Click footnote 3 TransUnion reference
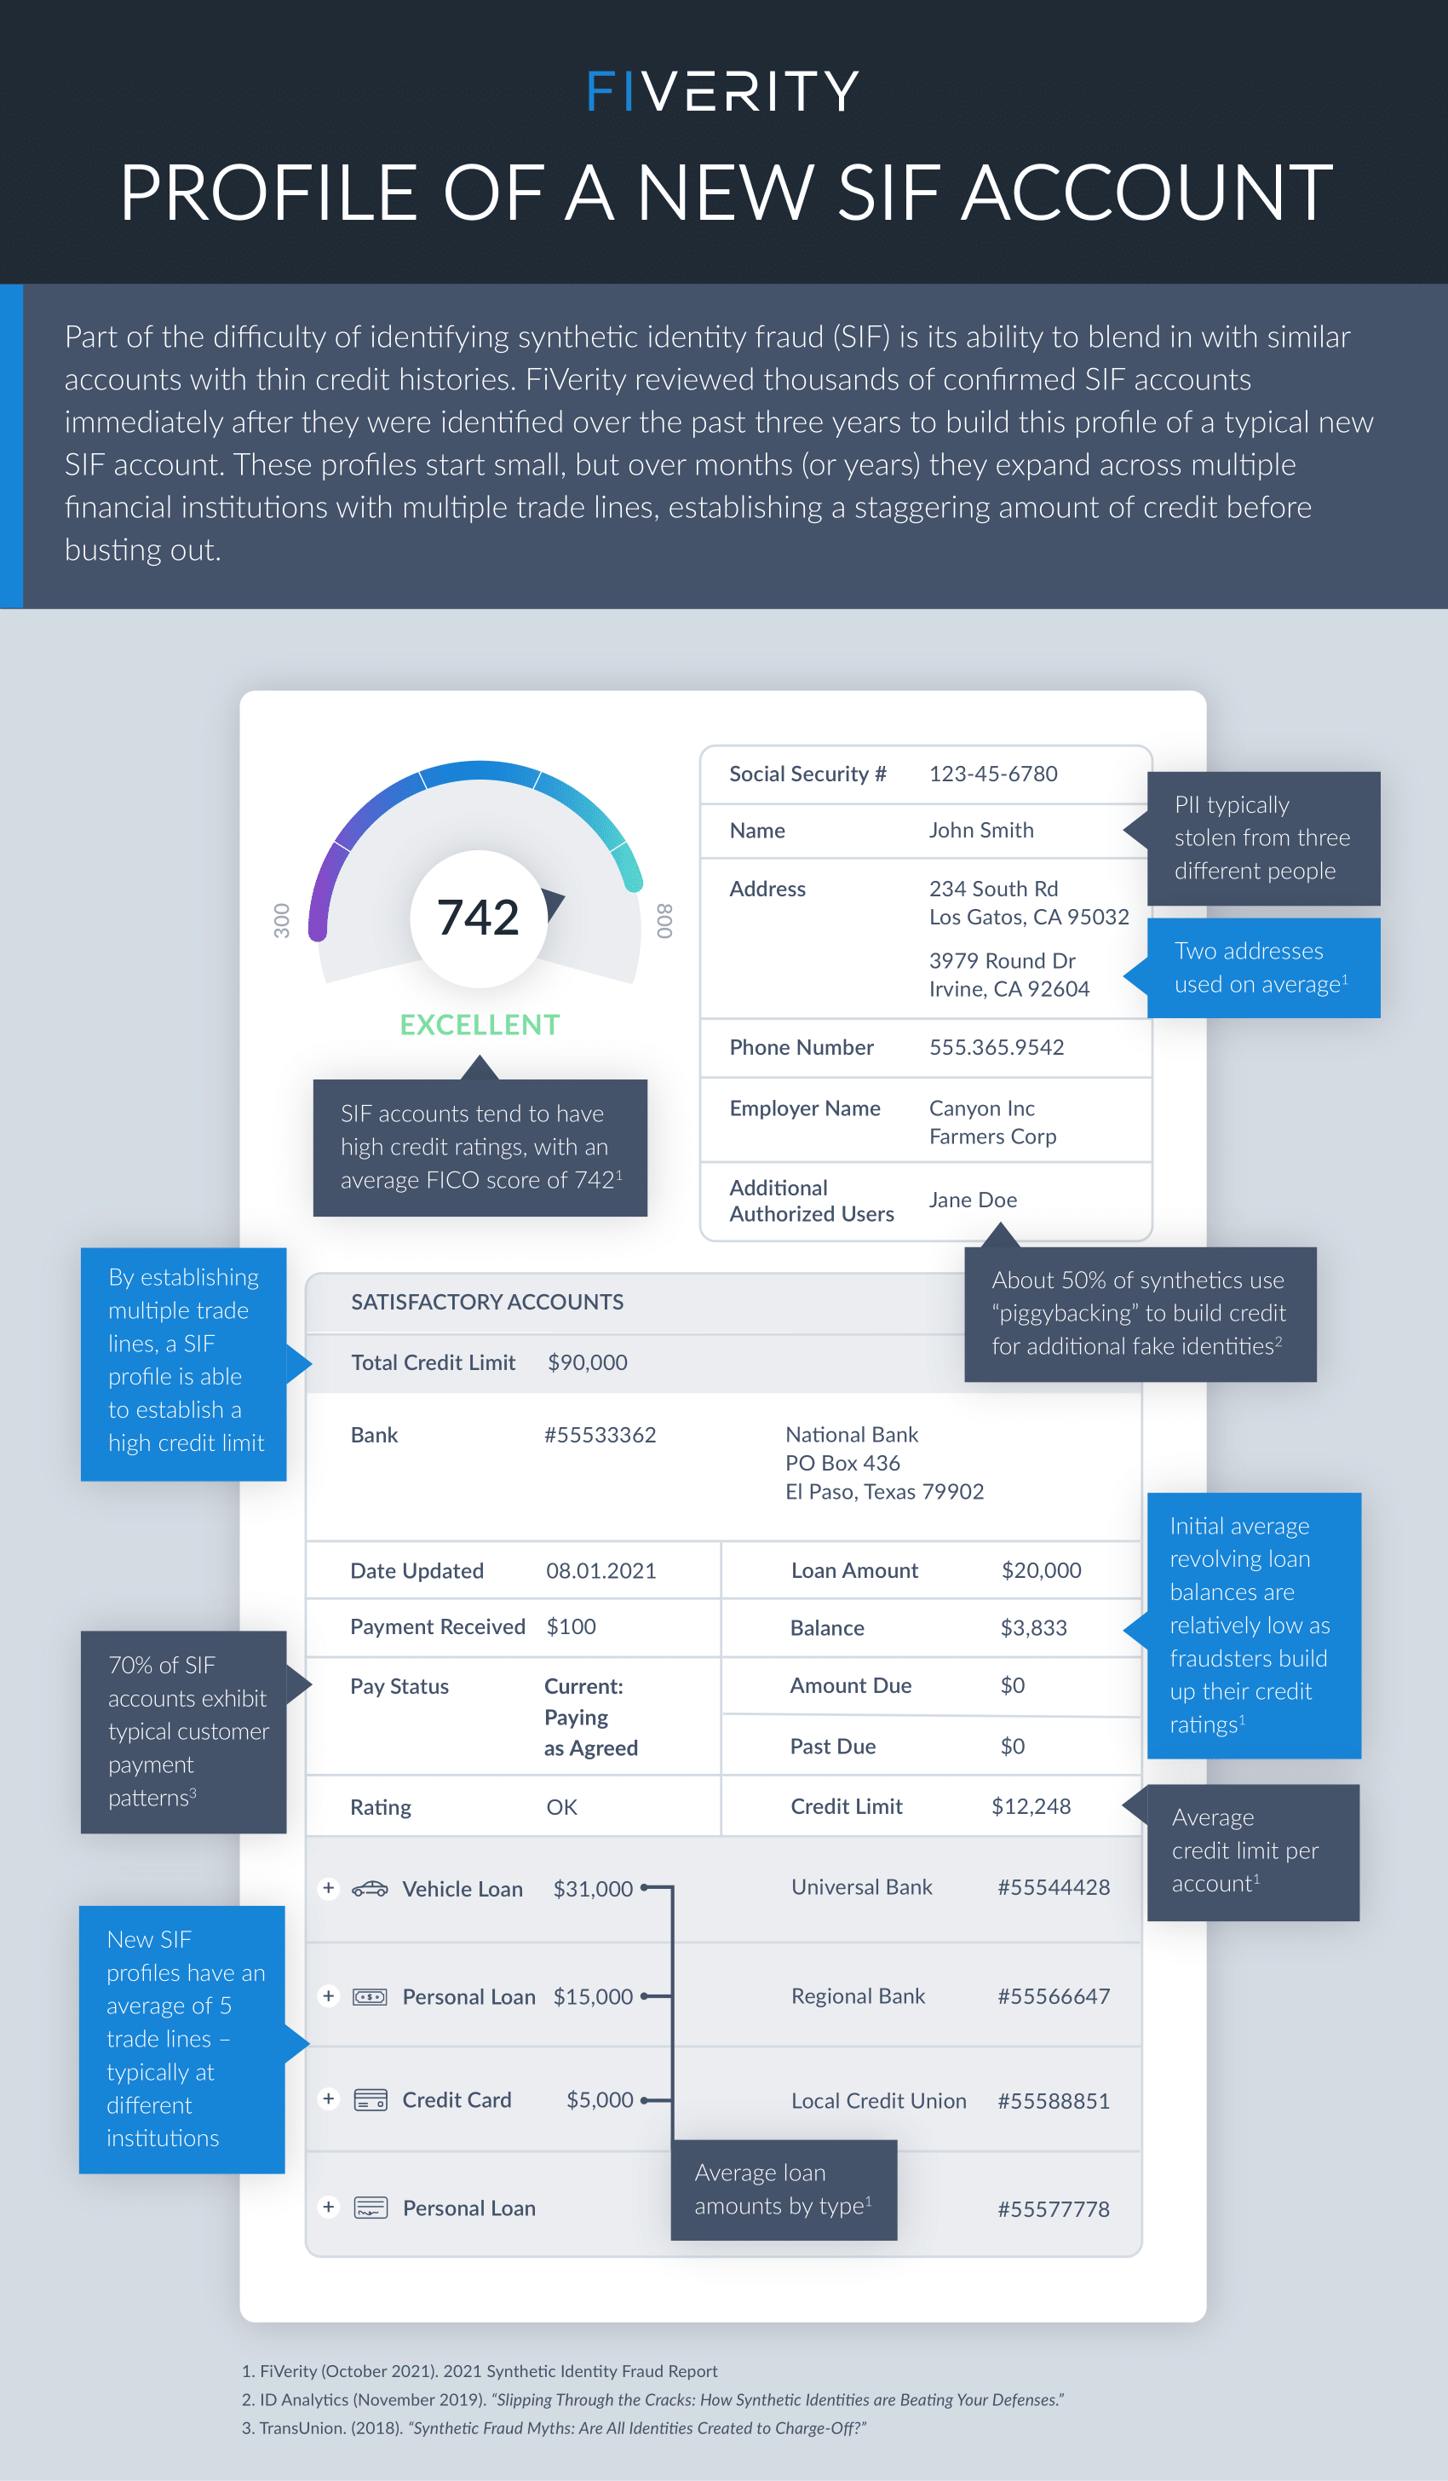1448x2481 pixels. pos(554,2428)
